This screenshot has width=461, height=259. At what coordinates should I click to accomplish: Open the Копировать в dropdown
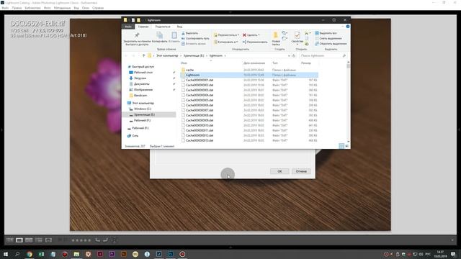pos(225,42)
